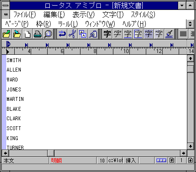The height and width of the screenshot is (172, 196).
Task: Open the 本文 style list in status bar
Action: pos(26,160)
